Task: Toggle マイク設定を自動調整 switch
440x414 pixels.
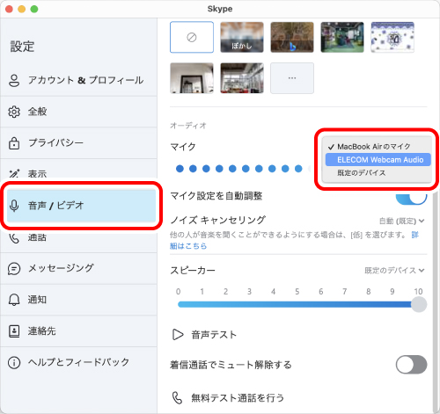Action: (411, 199)
